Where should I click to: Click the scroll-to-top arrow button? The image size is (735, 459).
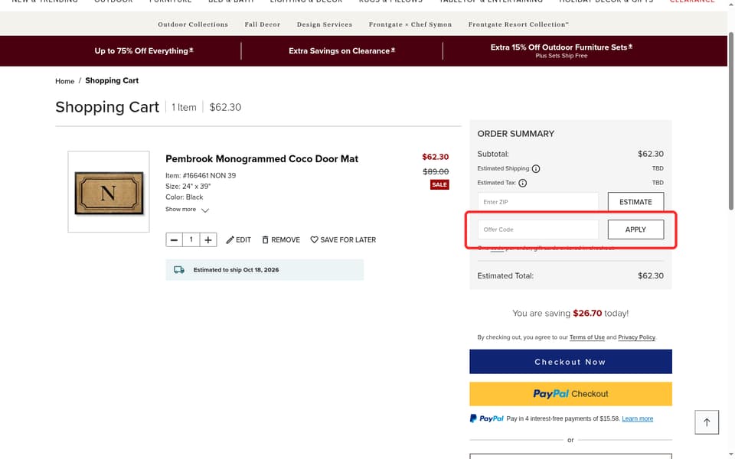[x=707, y=422]
